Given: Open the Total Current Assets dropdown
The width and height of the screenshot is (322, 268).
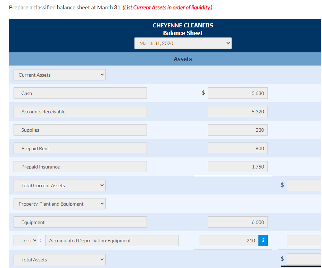Looking at the screenshot, I should pyautogui.click(x=59, y=185).
